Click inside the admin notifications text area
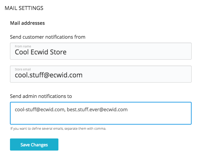The image size is (207, 156). point(101,113)
